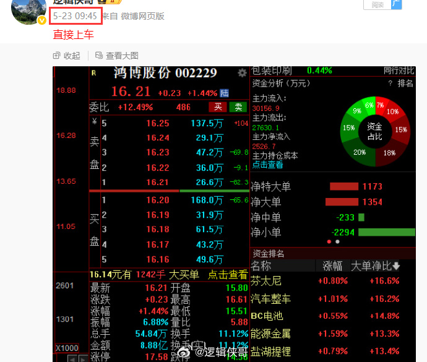Click the collapse icon beside 收起

coord(57,56)
